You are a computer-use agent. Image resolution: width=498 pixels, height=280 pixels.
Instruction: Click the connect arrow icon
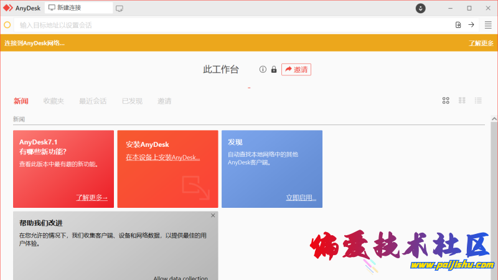(x=472, y=25)
